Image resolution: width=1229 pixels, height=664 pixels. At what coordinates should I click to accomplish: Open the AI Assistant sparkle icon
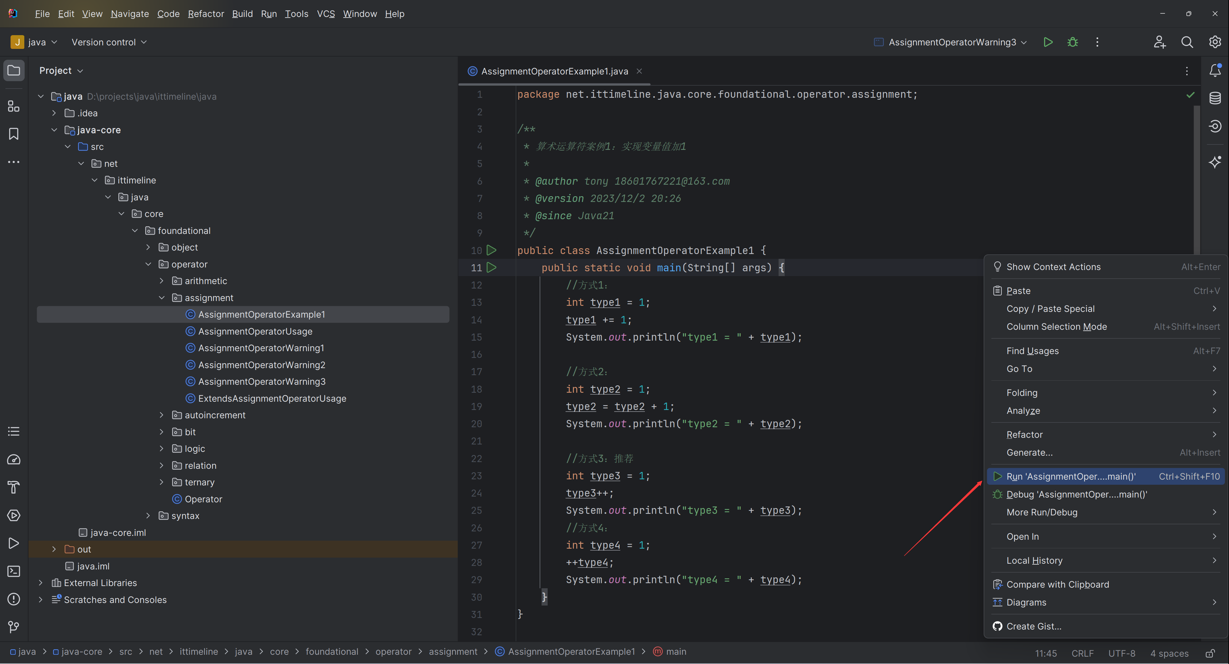[x=1215, y=162]
